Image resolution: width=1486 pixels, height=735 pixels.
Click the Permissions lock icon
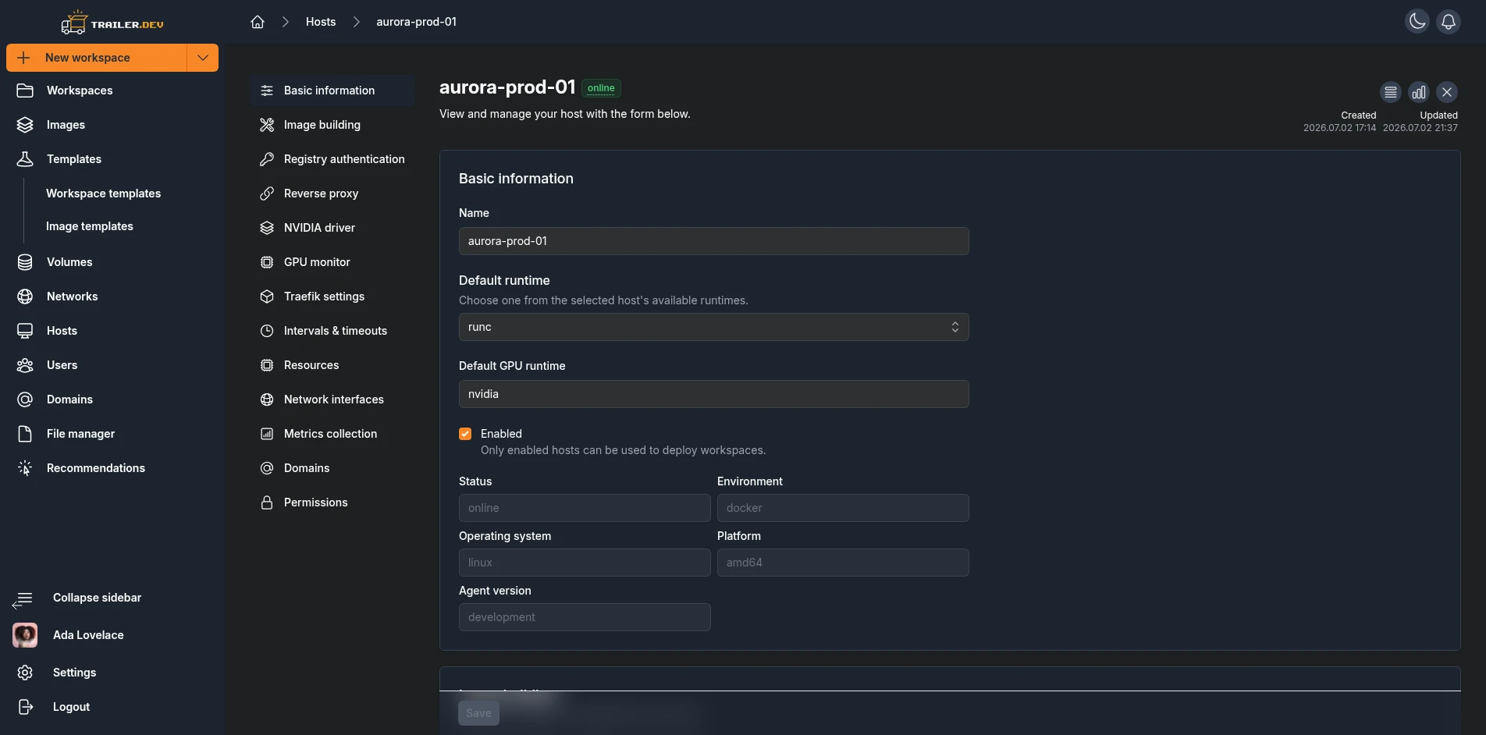click(267, 502)
